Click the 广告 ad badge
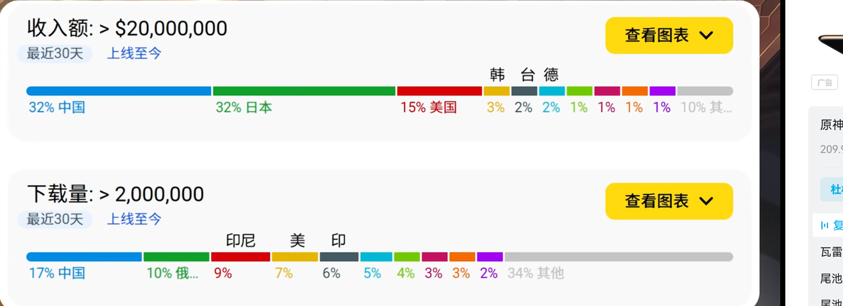Image resolution: width=843 pixels, height=306 pixels. 824,82
